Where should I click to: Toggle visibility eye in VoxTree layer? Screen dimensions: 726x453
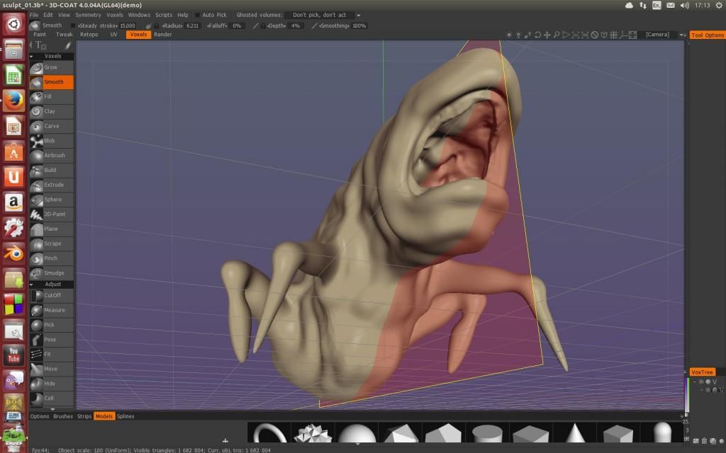(700, 382)
